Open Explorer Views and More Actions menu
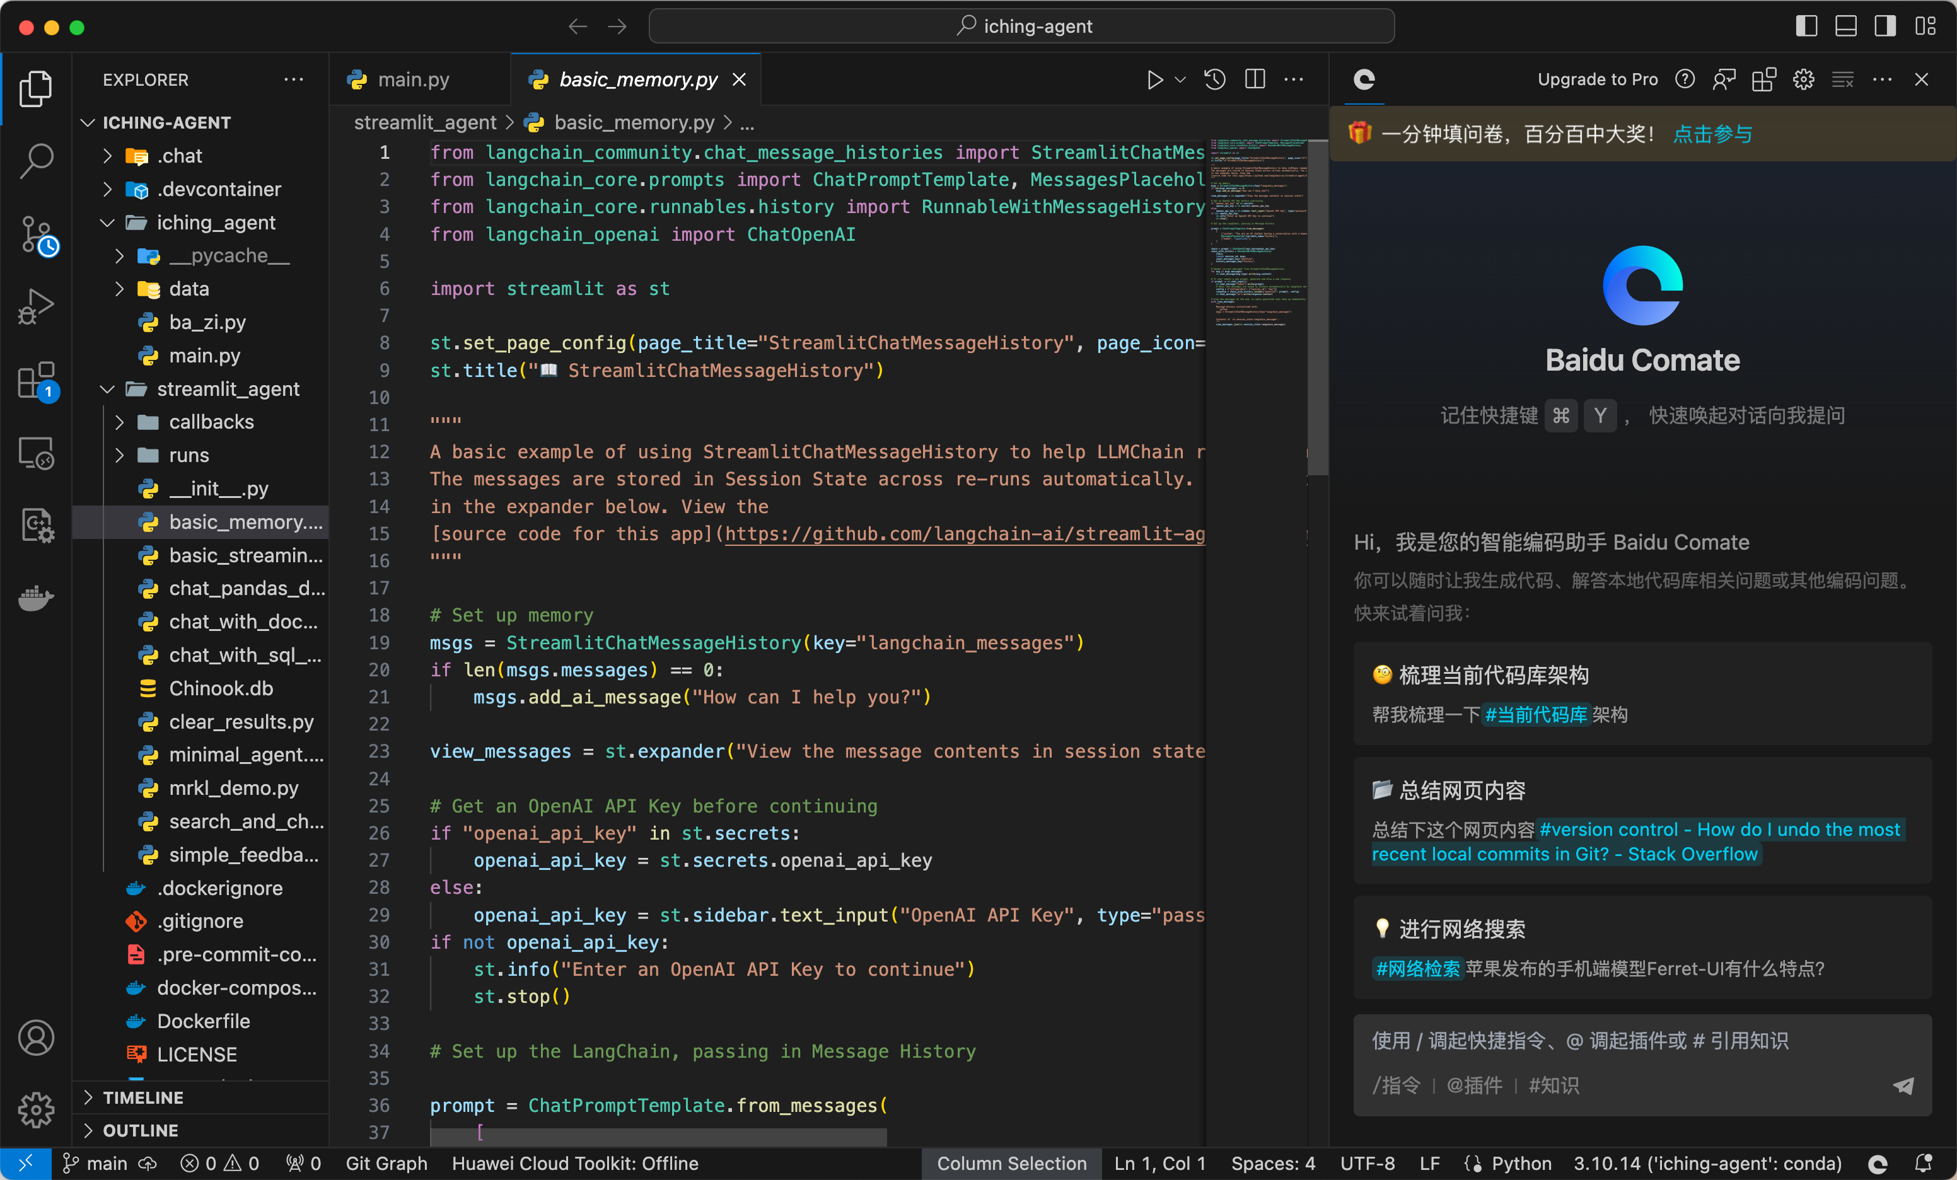This screenshot has width=1957, height=1180. 294,79
